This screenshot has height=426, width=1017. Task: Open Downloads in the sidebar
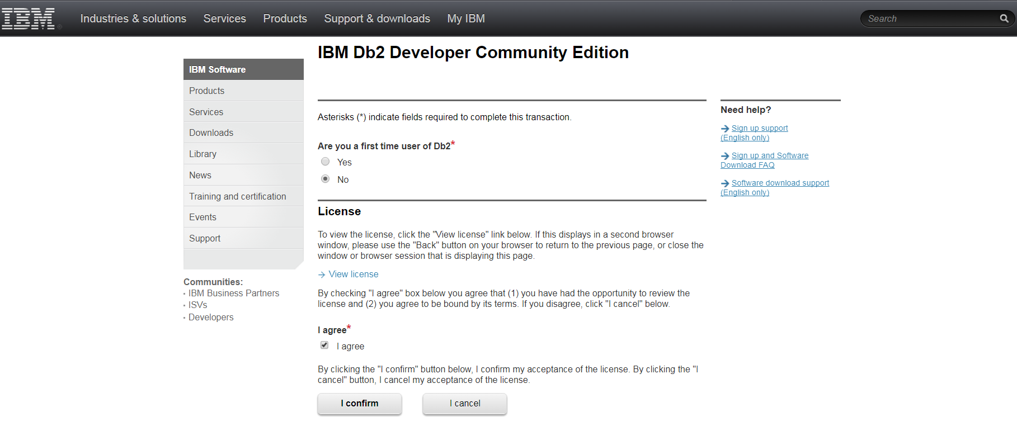point(243,132)
